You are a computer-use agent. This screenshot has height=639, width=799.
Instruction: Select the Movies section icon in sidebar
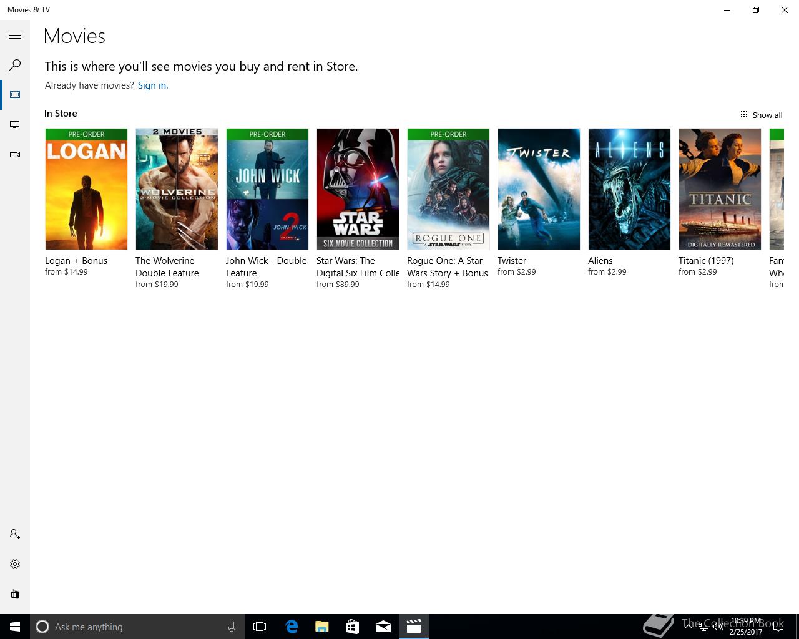pyautogui.click(x=15, y=95)
